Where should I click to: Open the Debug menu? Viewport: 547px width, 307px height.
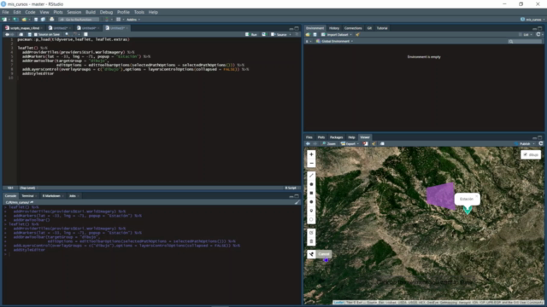point(106,12)
